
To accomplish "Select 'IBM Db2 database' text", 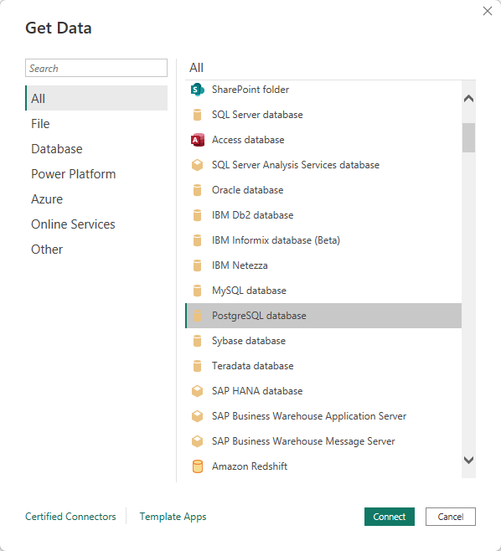I will (x=252, y=215).
